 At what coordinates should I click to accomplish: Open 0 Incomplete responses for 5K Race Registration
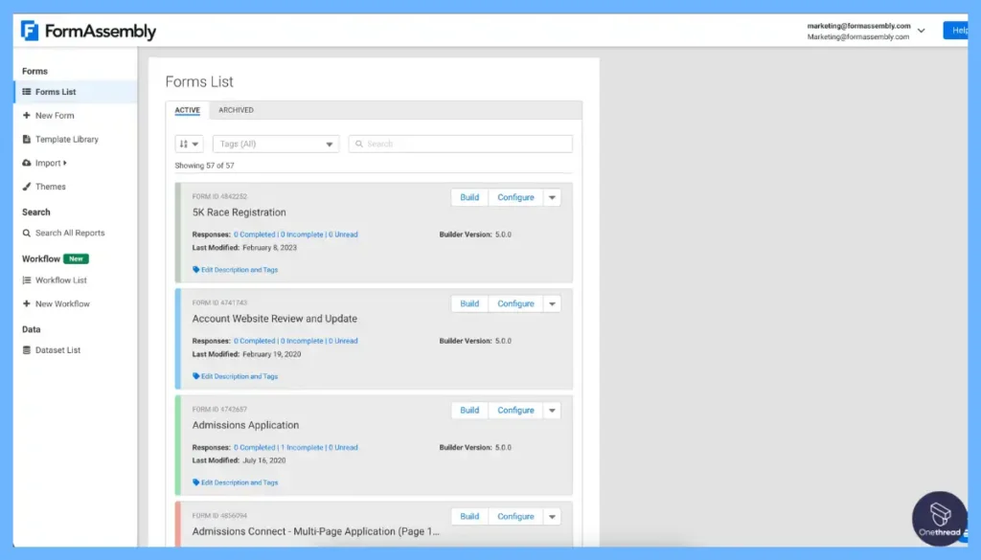[302, 235]
